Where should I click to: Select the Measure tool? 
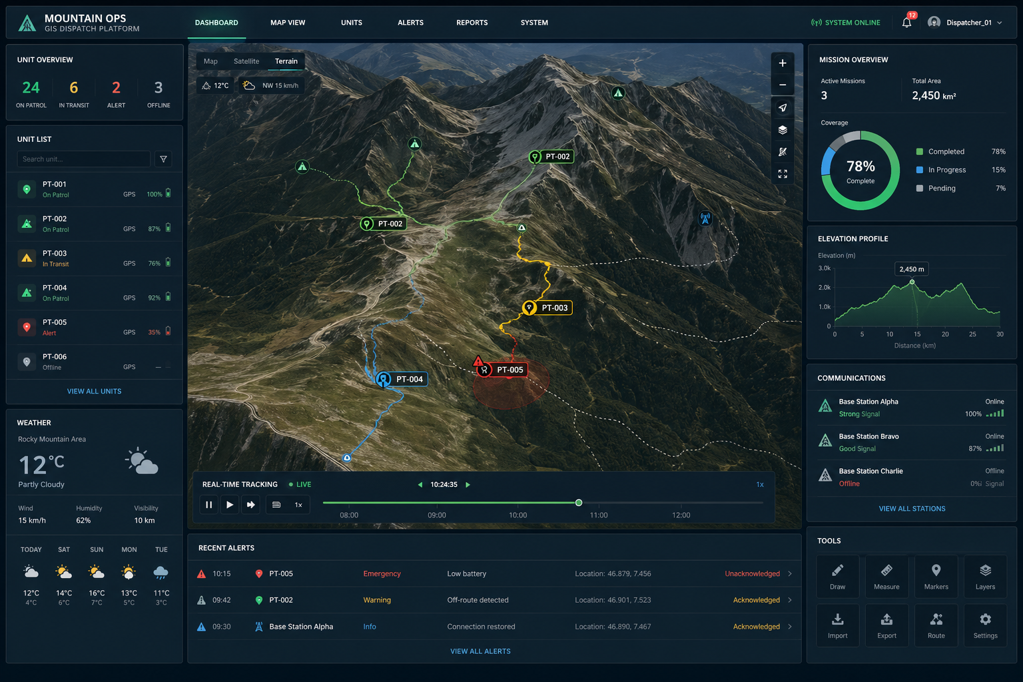(x=886, y=575)
